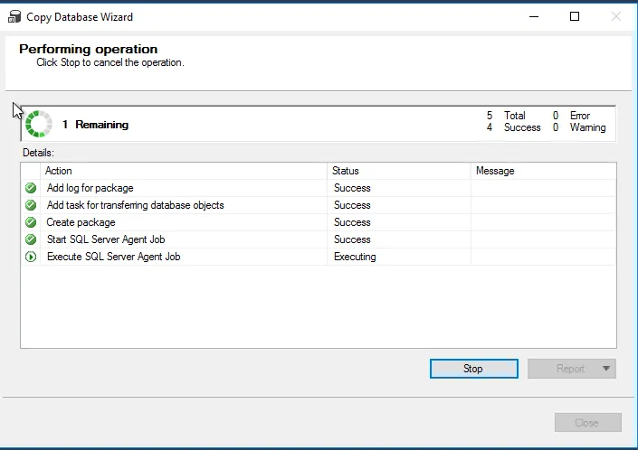This screenshot has height=450, width=638.
Task: Click the Message column header
Action: (543, 171)
